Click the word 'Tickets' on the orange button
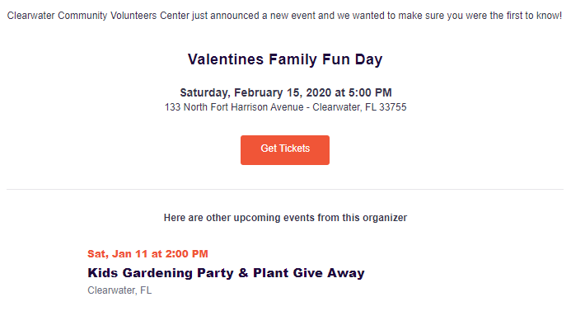 295,149
